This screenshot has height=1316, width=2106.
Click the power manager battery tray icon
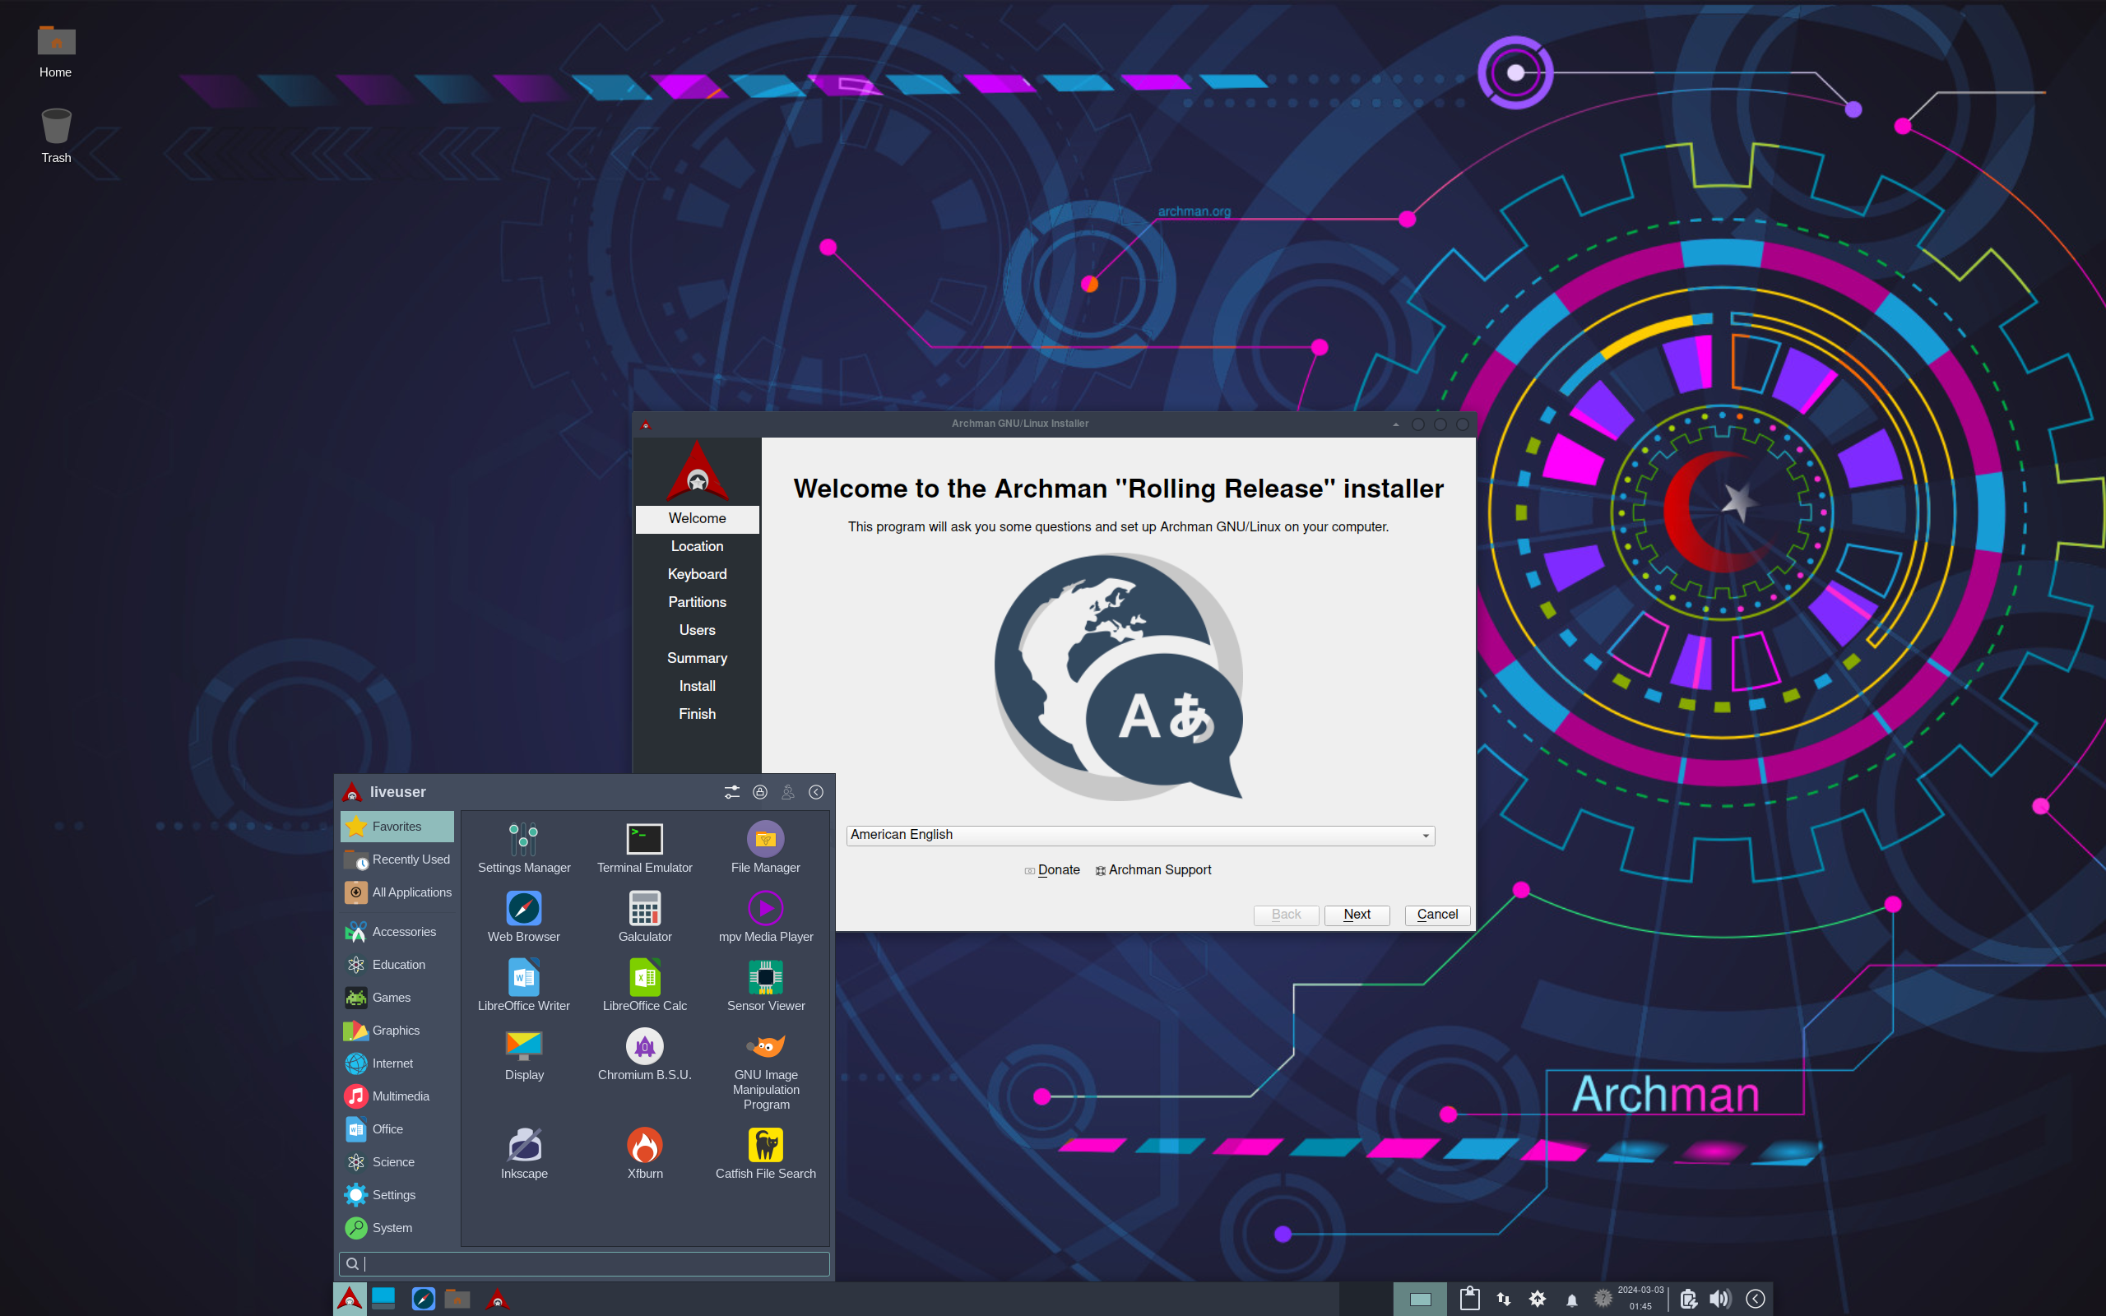pos(1688,1299)
